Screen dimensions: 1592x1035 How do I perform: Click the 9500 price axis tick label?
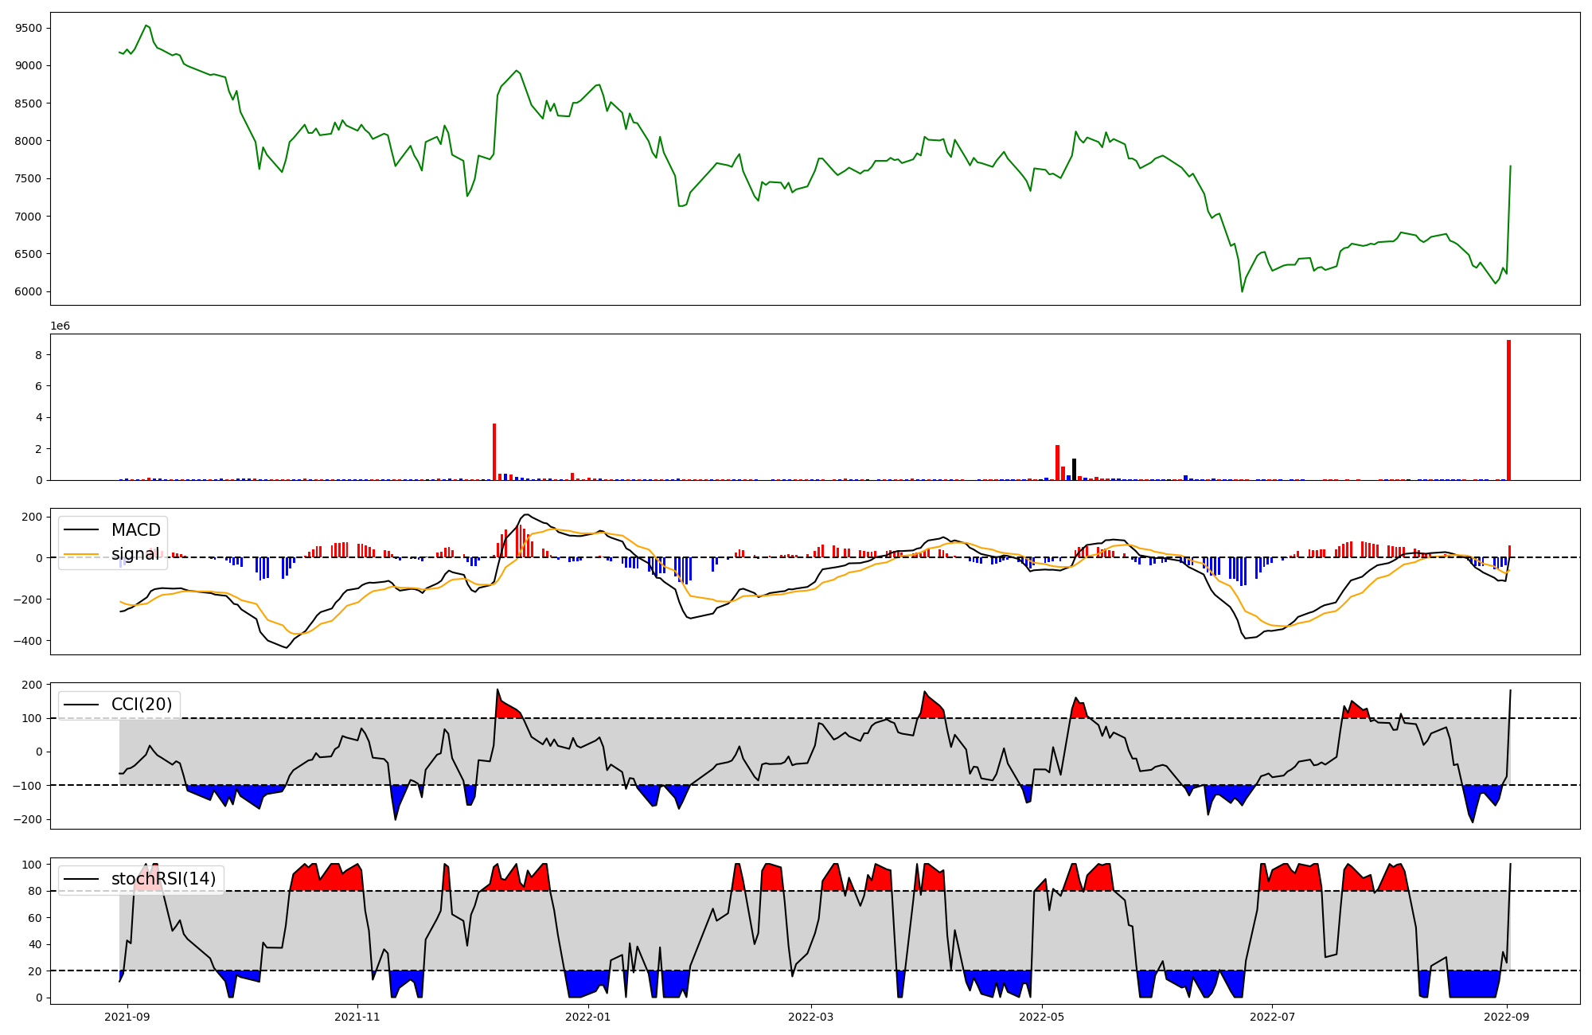(x=29, y=28)
